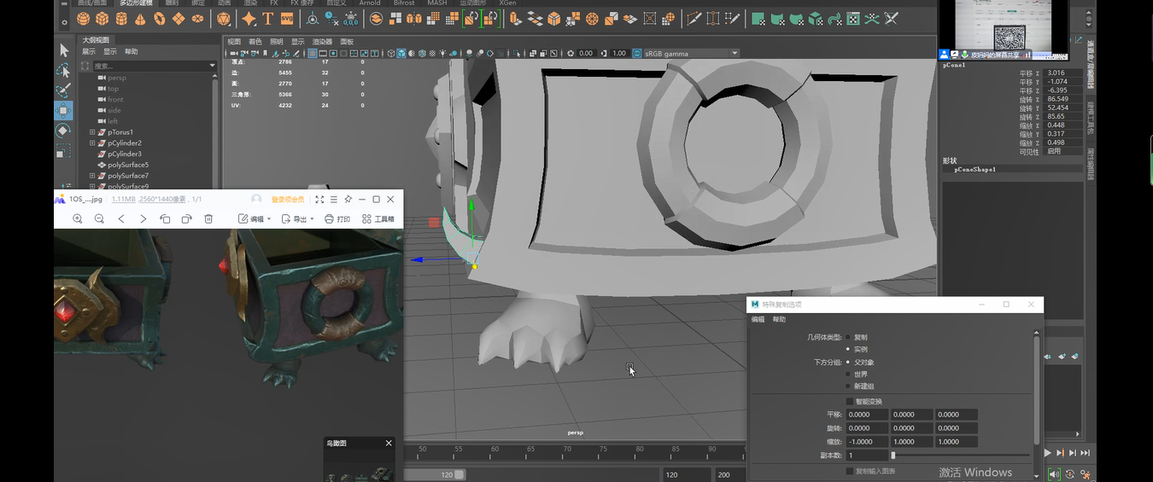Open the sRGB gamma color space dropdown
The width and height of the screenshot is (1153, 482).
(x=735, y=53)
